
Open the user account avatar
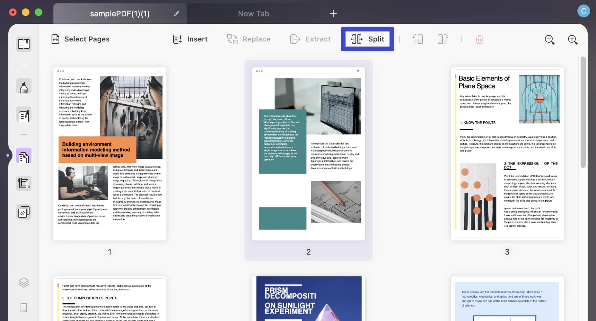tap(583, 11)
